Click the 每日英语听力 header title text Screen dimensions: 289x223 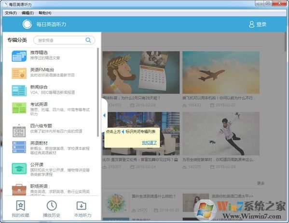coord(51,24)
